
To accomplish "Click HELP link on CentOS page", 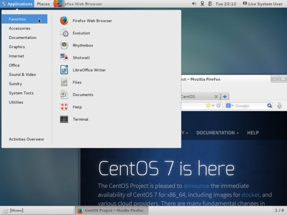I will click(253, 133).
